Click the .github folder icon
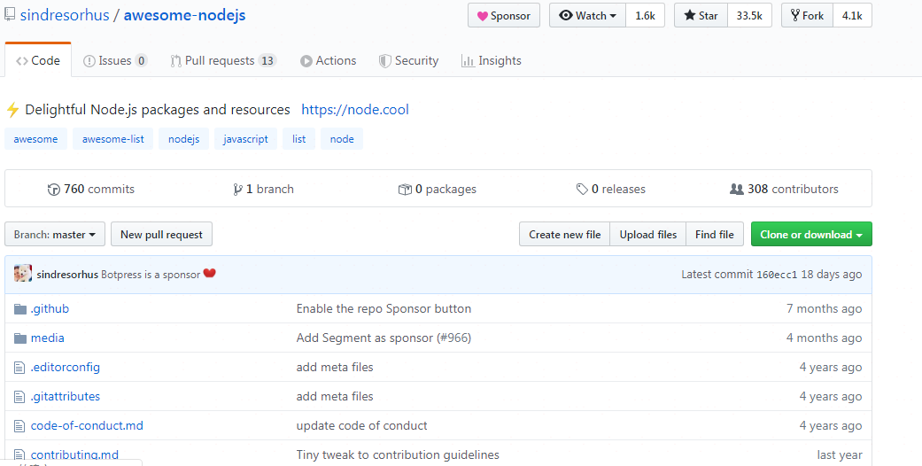Image resolution: width=922 pixels, height=466 pixels. [x=20, y=309]
